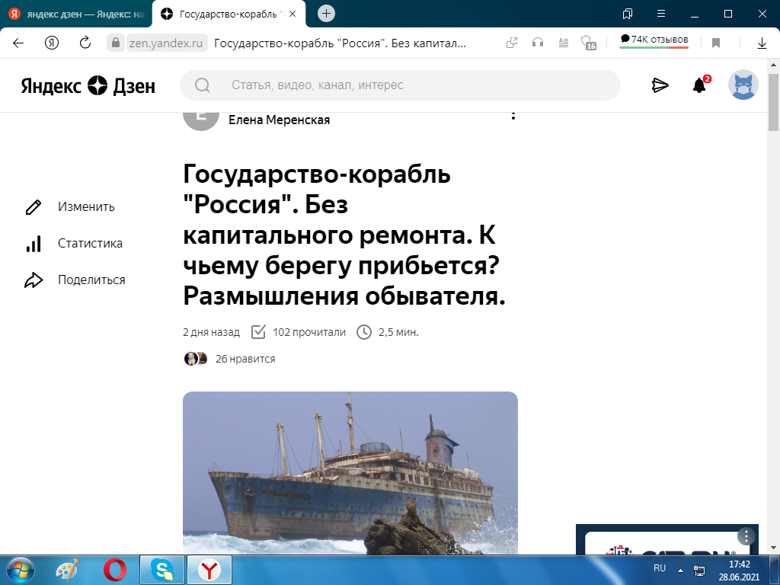Open the browser hamburger menu

click(660, 13)
